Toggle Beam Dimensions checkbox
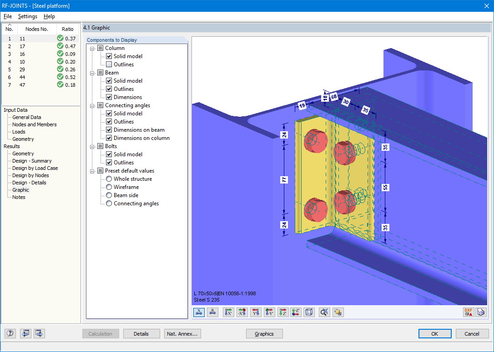The height and width of the screenshot is (352, 494). tap(109, 97)
